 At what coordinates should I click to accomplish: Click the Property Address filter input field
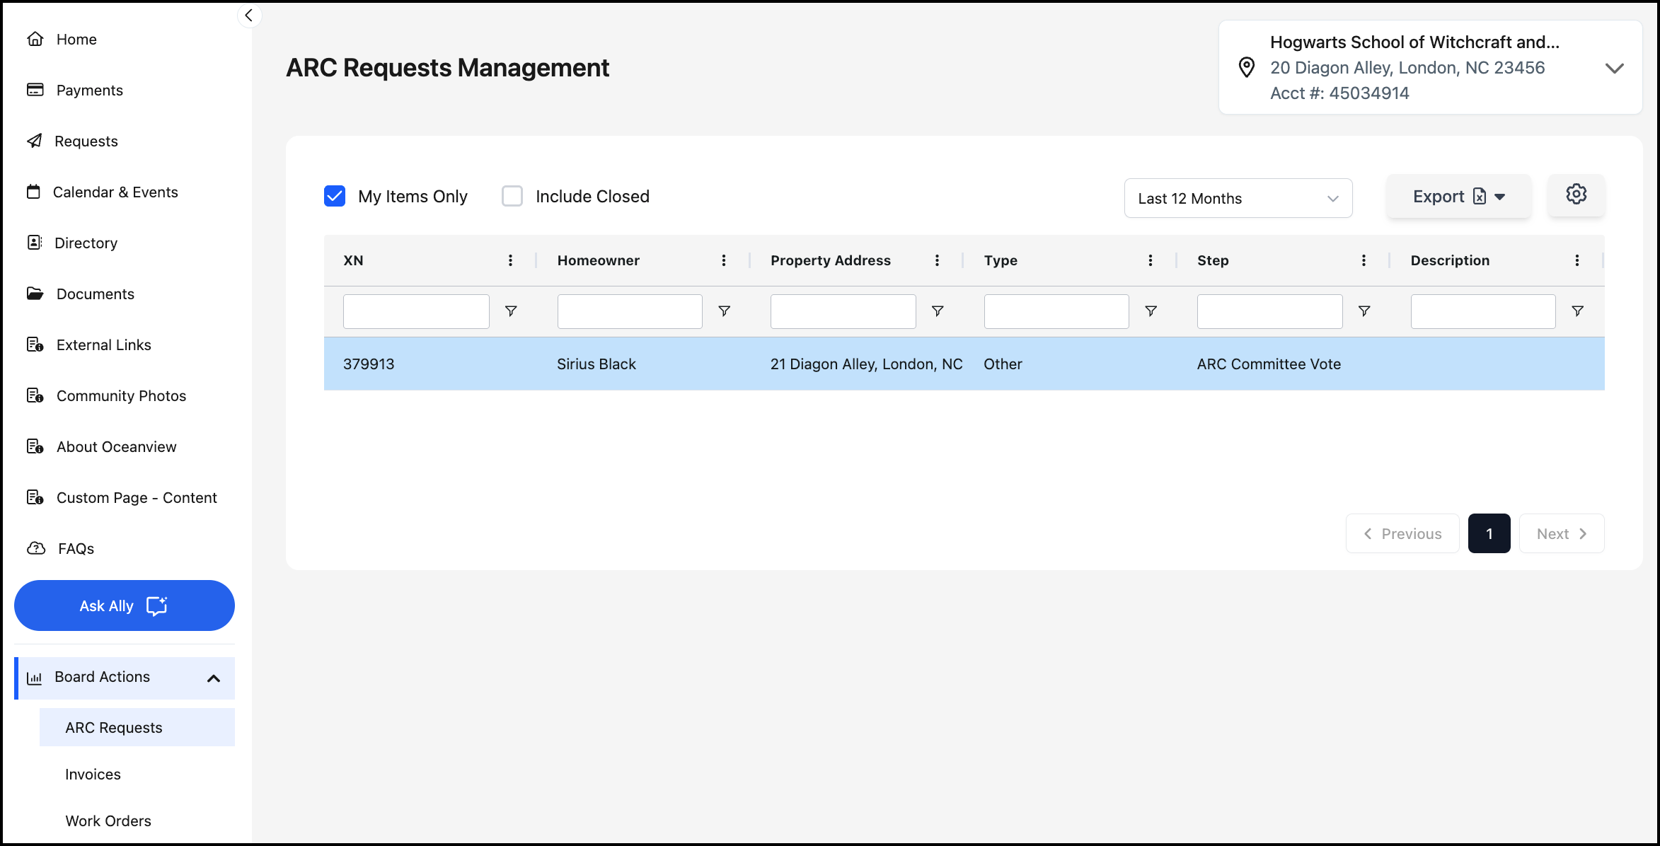[843, 311]
